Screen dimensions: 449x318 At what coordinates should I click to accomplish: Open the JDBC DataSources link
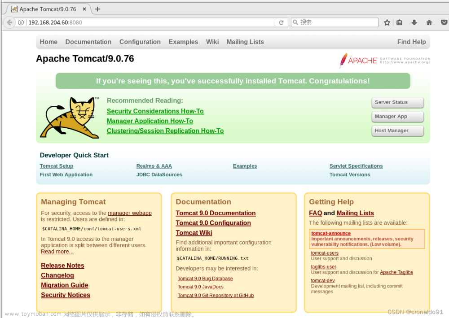(159, 175)
